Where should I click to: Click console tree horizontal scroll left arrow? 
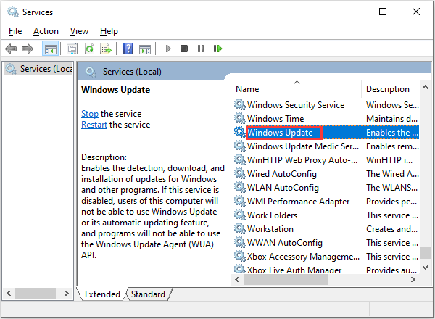point(9,293)
